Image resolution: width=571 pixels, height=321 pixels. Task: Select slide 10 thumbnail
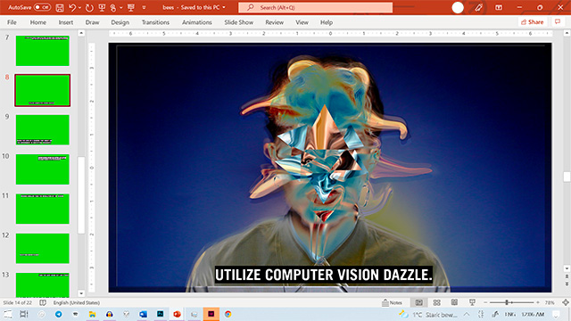pos(43,169)
